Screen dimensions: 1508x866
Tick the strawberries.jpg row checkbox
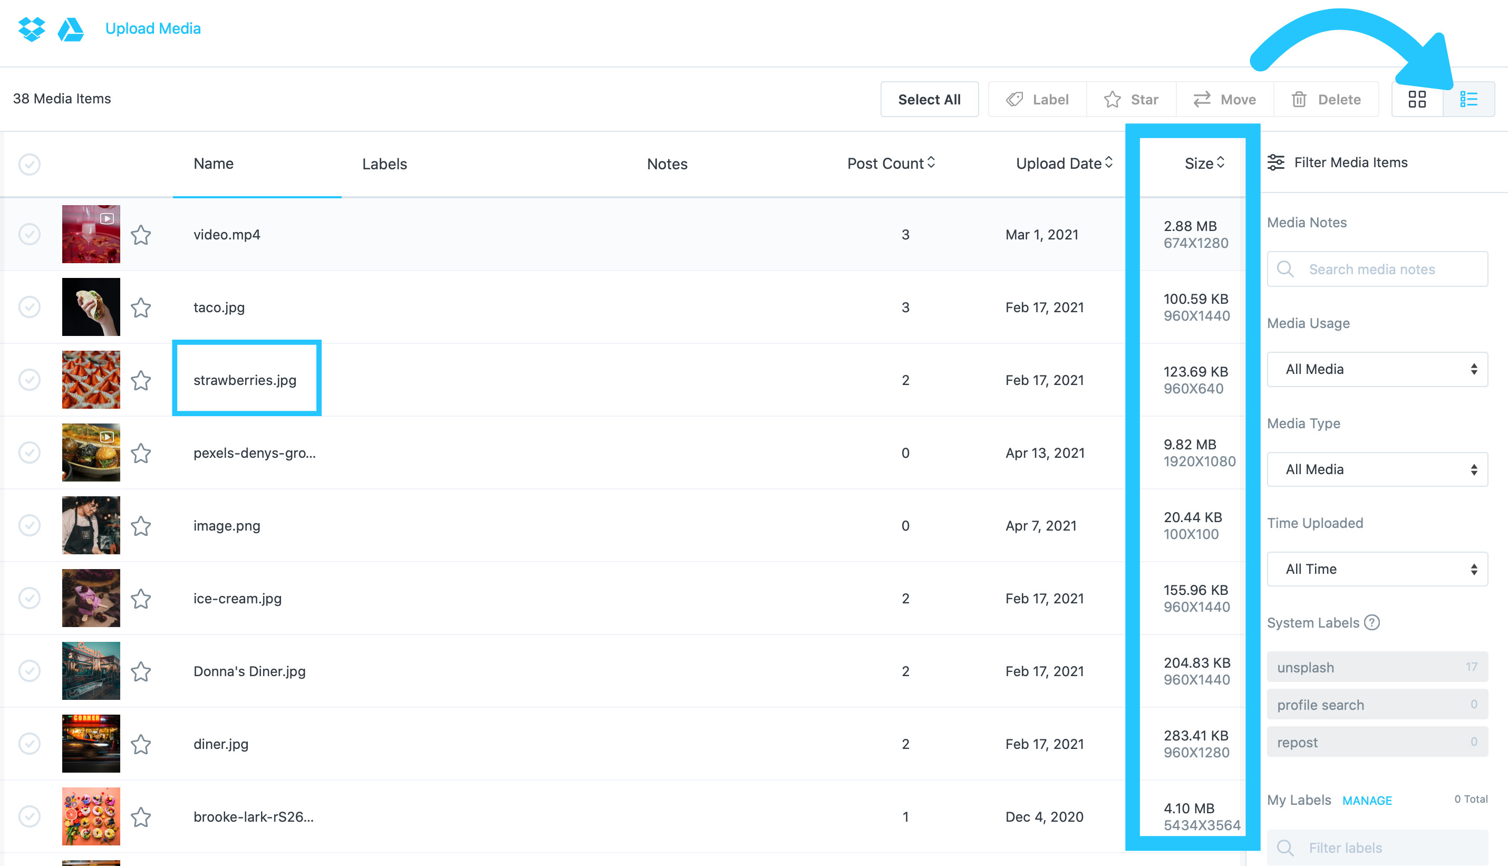click(29, 380)
